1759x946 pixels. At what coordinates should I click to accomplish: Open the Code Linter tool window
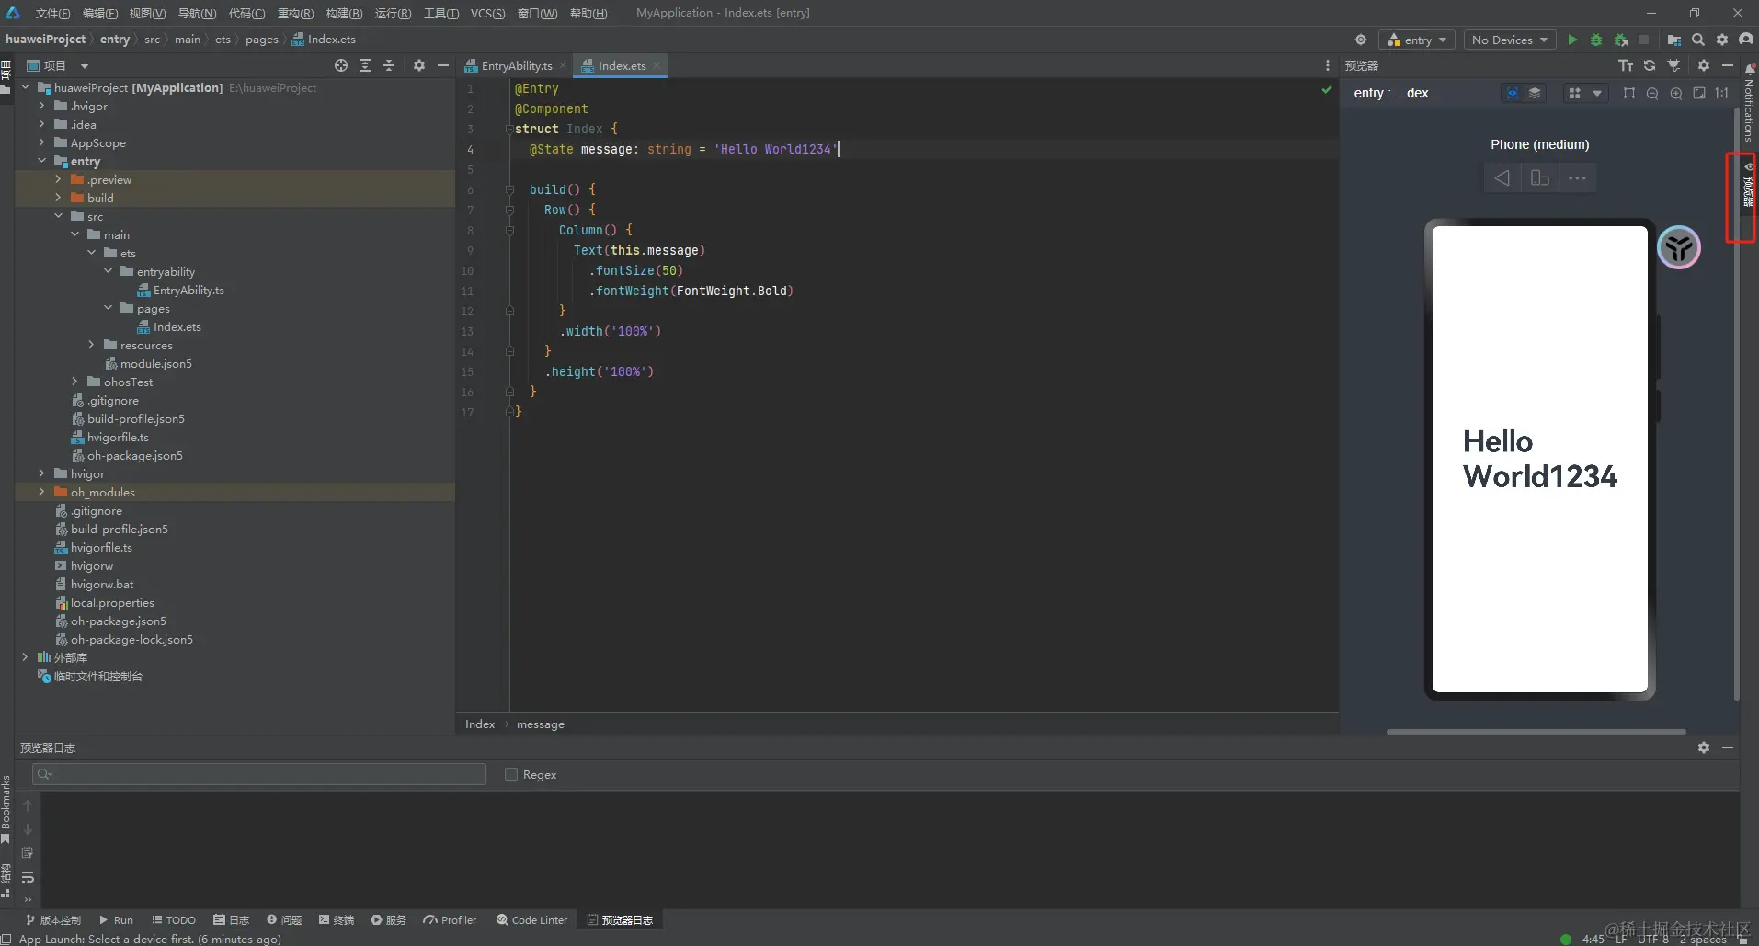[x=531, y=919]
